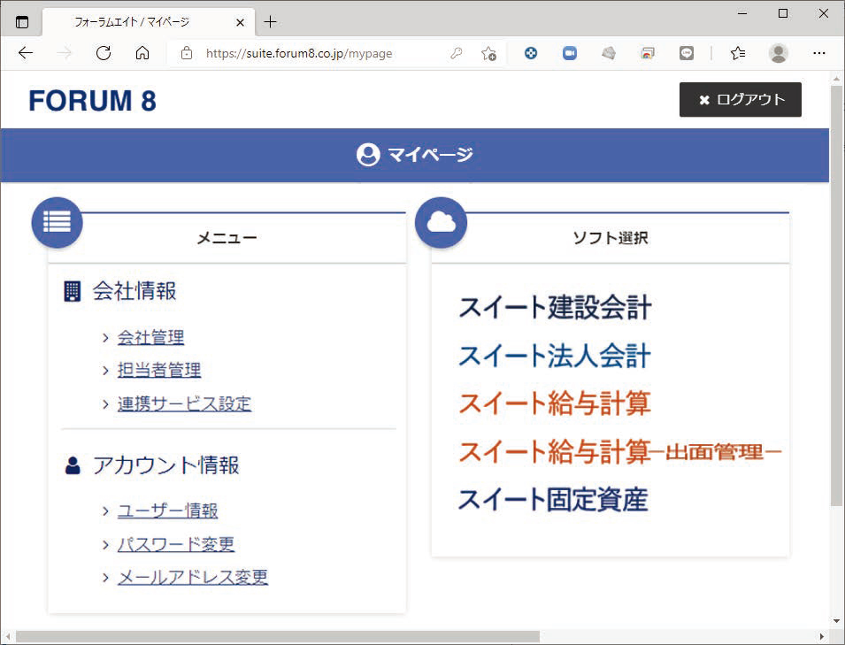Click the scroll up arrow
845x645 pixels.
[x=836, y=79]
